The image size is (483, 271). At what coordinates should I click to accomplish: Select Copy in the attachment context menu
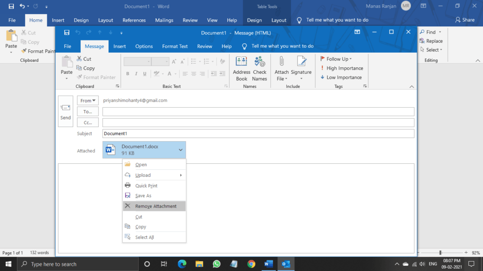click(154, 227)
